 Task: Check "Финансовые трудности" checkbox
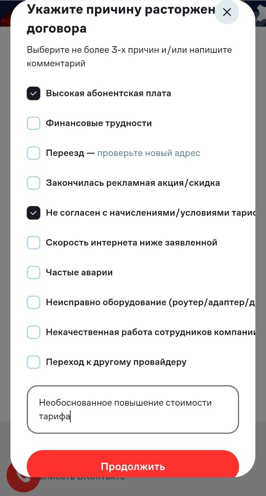pos(33,123)
